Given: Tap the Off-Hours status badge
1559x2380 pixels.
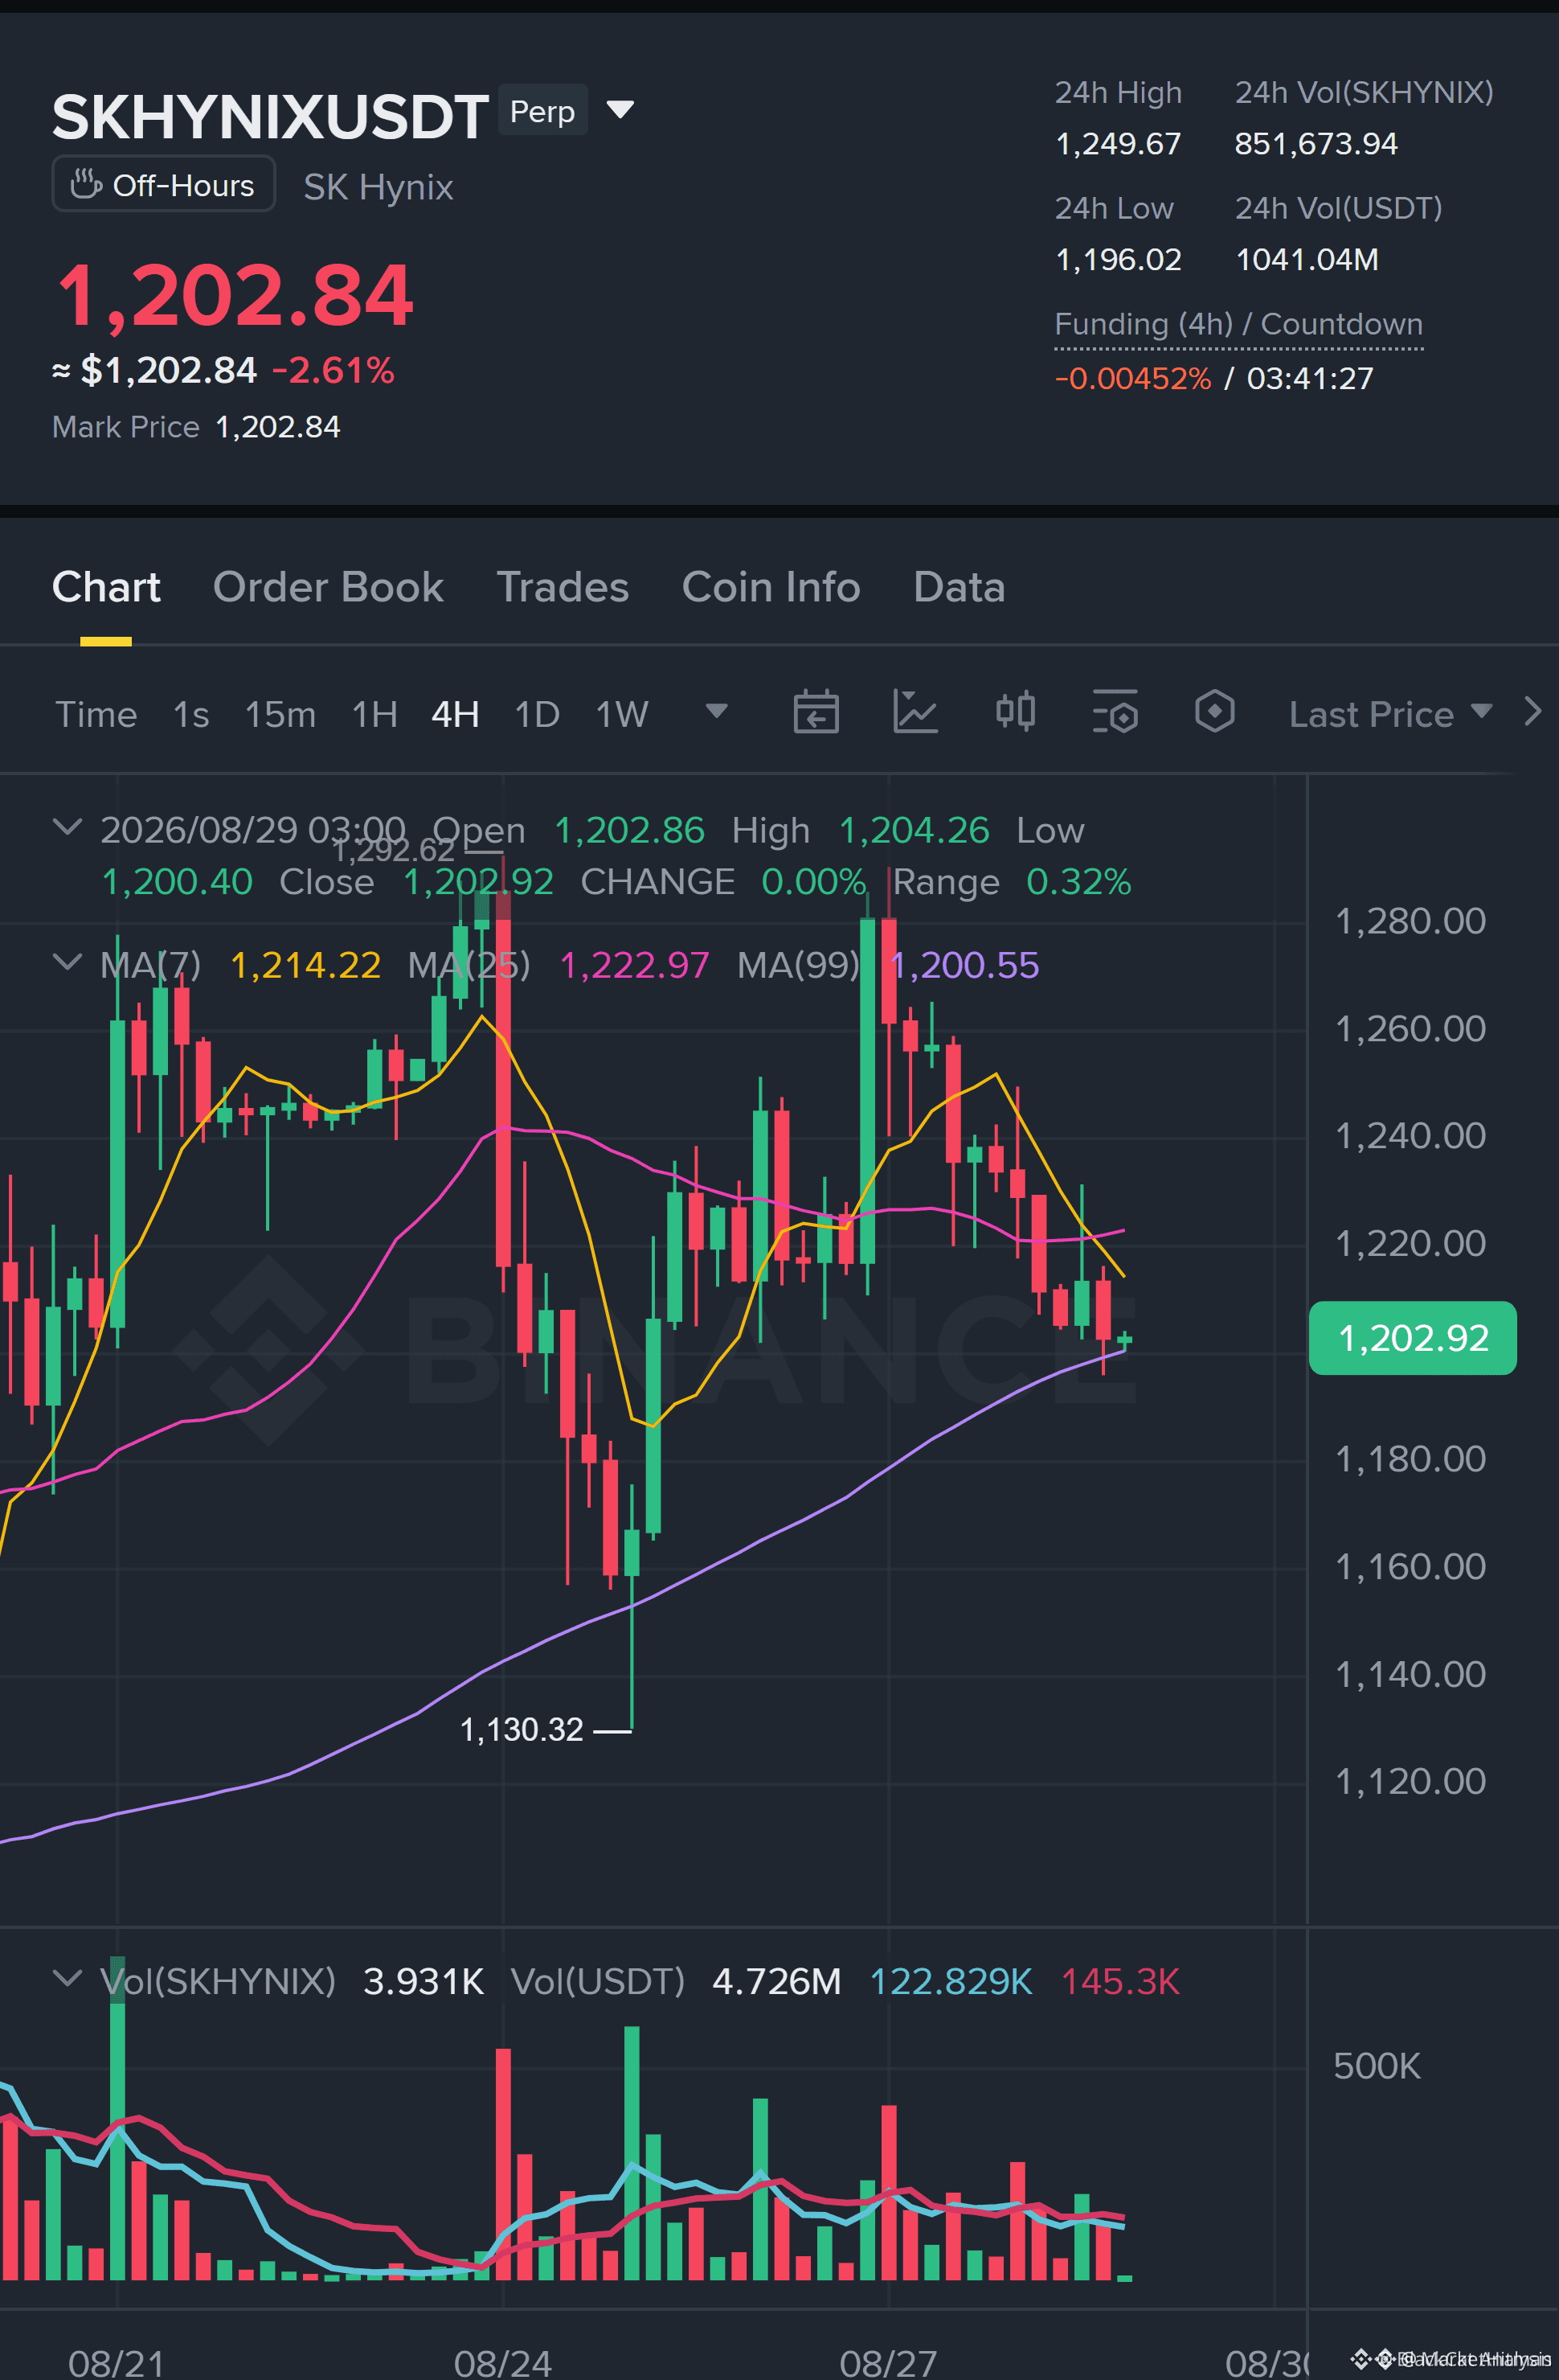Looking at the screenshot, I should point(163,184).
